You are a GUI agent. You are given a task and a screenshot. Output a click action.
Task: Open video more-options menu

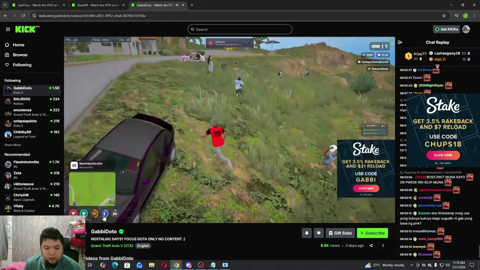click(x=383, y=246)
